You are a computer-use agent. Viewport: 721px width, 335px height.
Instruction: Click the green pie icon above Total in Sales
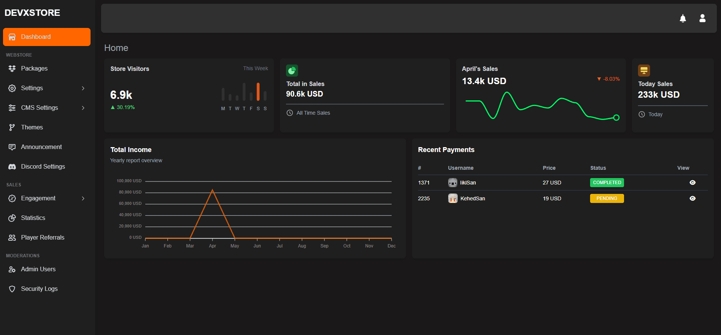click(x=292, y=71)
